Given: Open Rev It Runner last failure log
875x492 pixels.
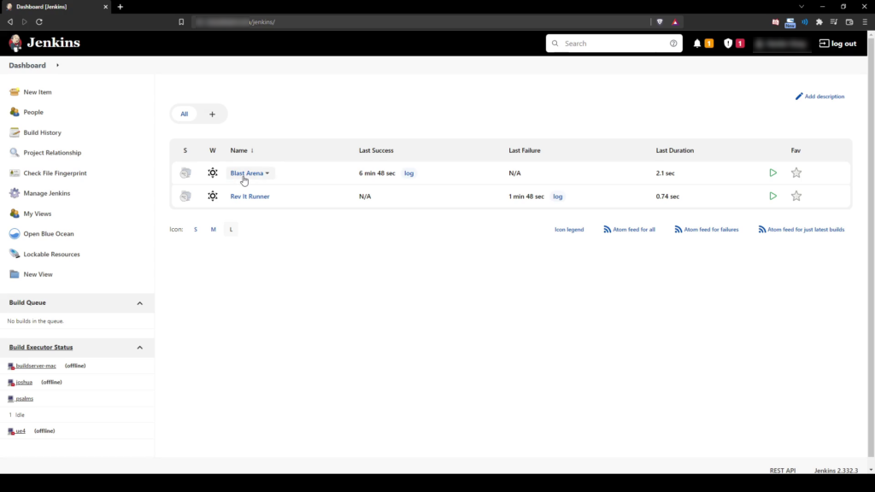Looking at the screenshot, I should (x=557, y=196).
